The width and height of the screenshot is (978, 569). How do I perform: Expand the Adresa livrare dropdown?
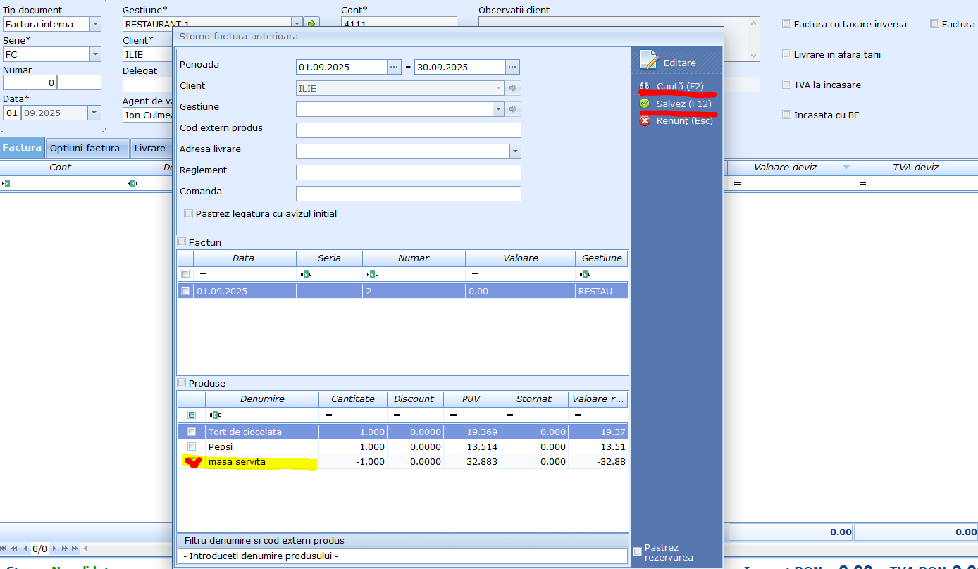pyautogui.click(x=515, y=151)
